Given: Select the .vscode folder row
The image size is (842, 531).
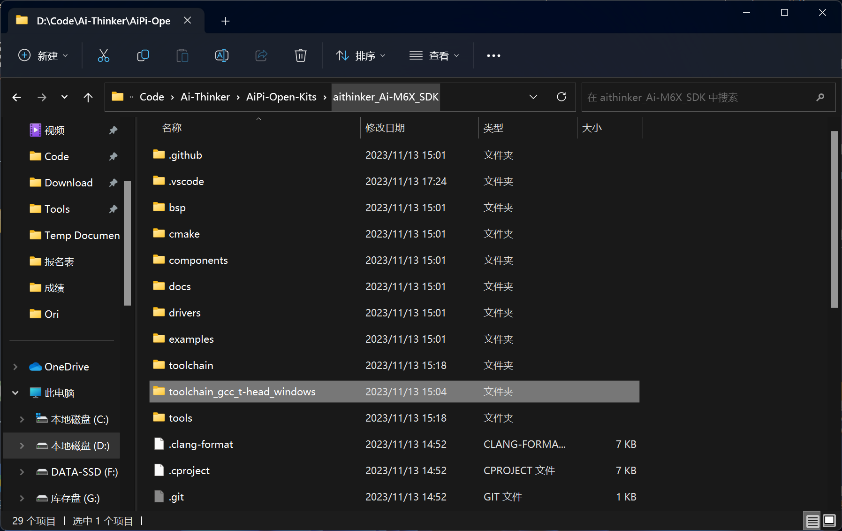Looking at the screenshot, I should 394,181.
